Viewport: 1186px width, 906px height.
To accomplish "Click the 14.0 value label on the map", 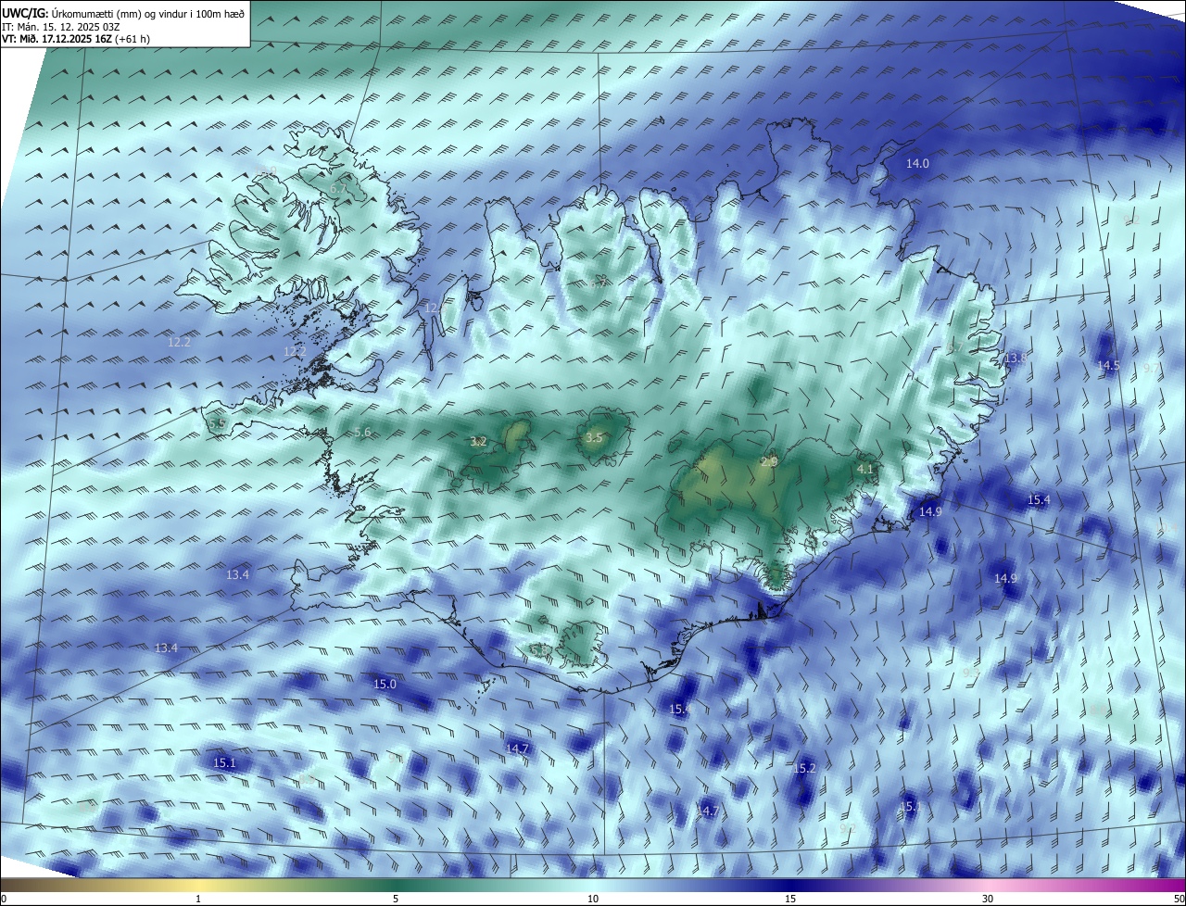I will pyautogui.click(x=917, y=163).
